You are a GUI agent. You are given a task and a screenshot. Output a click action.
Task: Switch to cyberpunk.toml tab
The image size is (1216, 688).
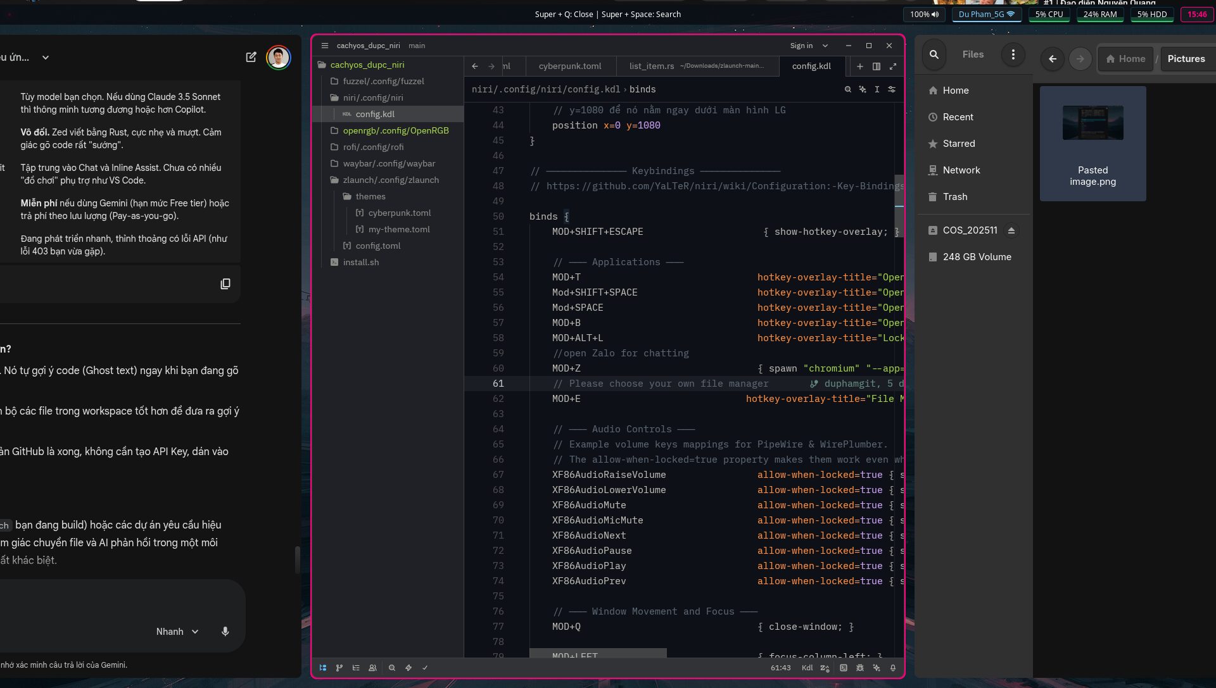(570, 66)
